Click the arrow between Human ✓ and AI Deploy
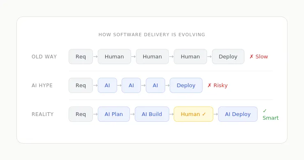 click(x=216, y=114)
